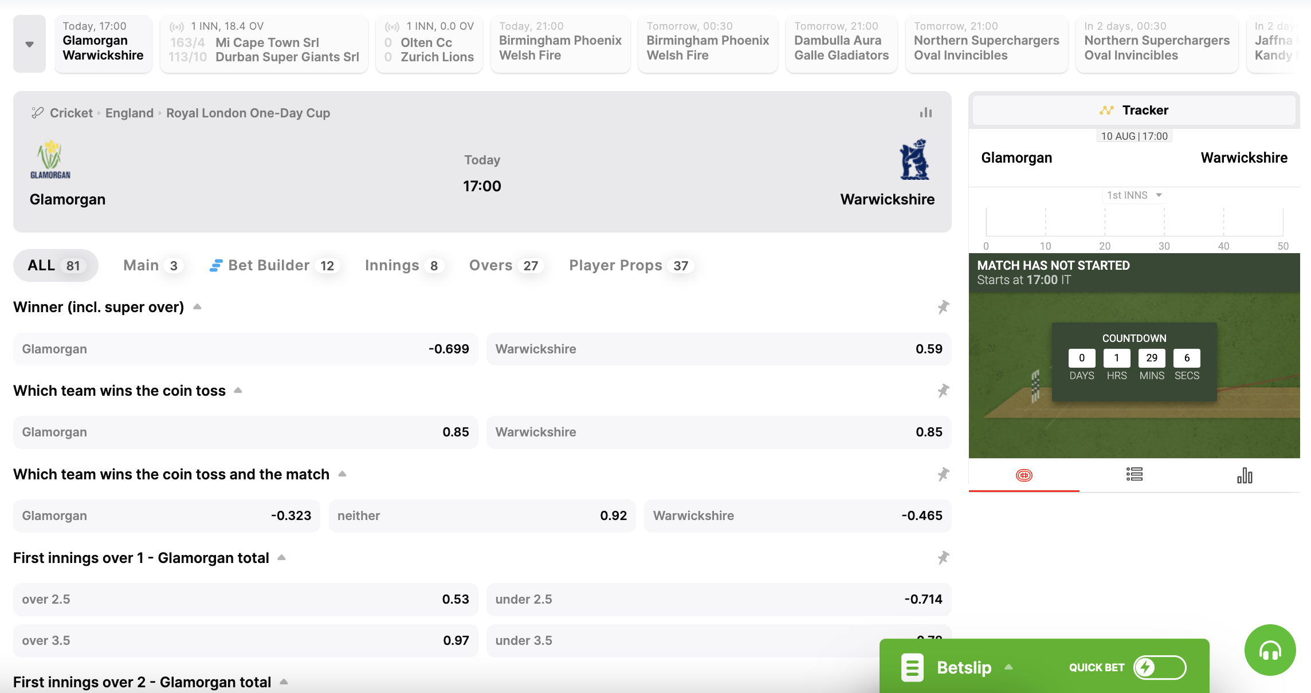Open In 2 days Northern Superchargers card
Screen dimensions: 1311x693
point(1157,44)
